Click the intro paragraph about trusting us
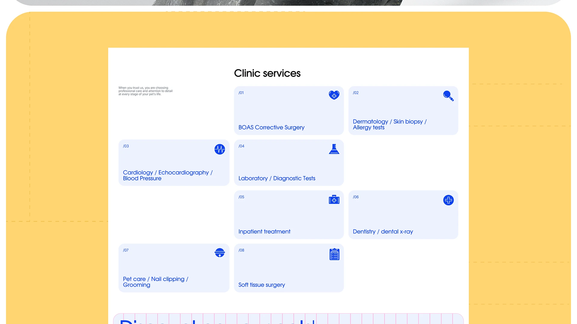The image size is (577, 324). point(145,91)
